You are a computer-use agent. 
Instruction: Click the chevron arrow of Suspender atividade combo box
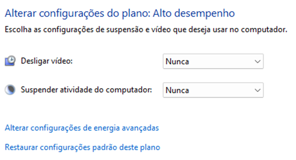pyautogui.click(x=257, y=90)
